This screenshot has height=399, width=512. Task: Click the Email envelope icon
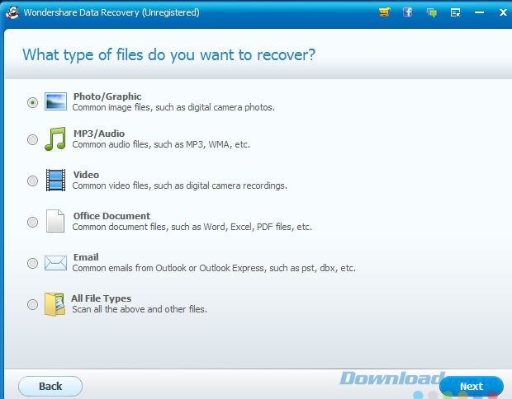pos(55,263)
